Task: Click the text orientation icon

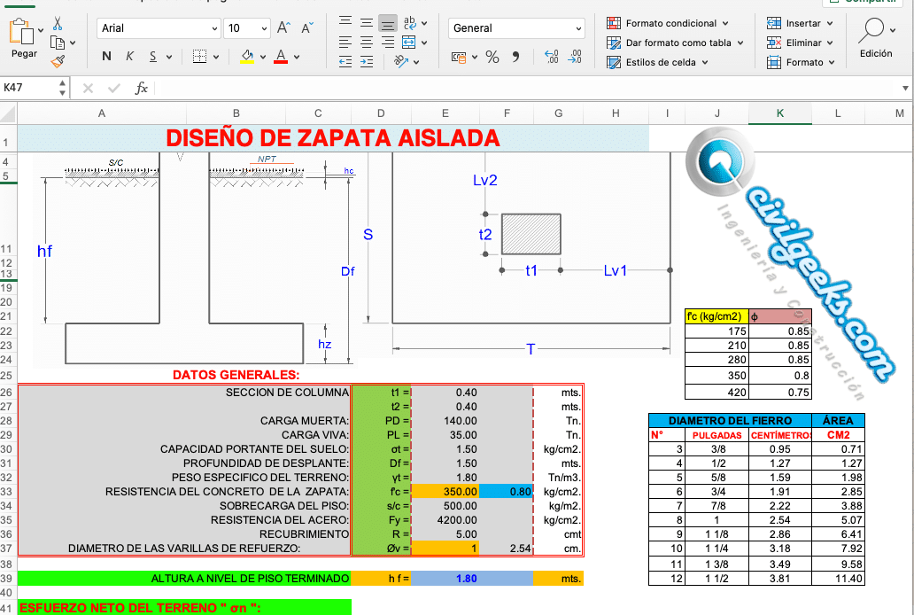Action: pos(401,60)
